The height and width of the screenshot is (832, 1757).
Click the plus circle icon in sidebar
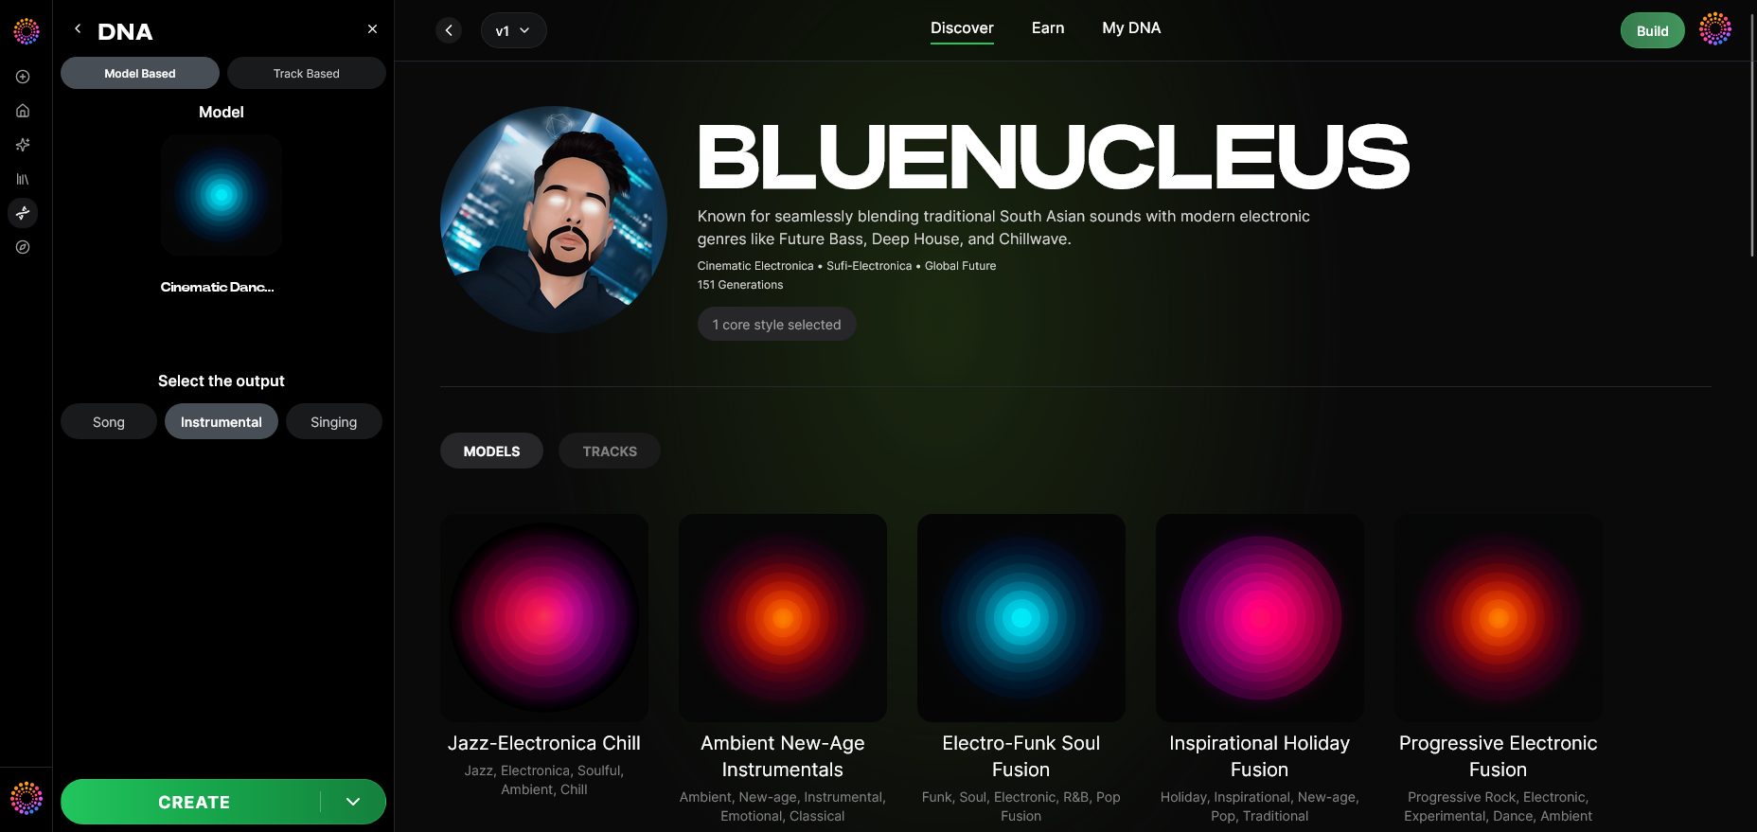pos(23,77)
